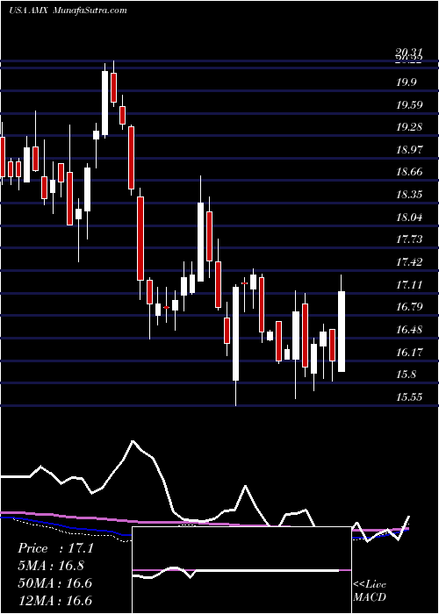
Task: Click the 19.28 price axis label
Action: (410, 127)
